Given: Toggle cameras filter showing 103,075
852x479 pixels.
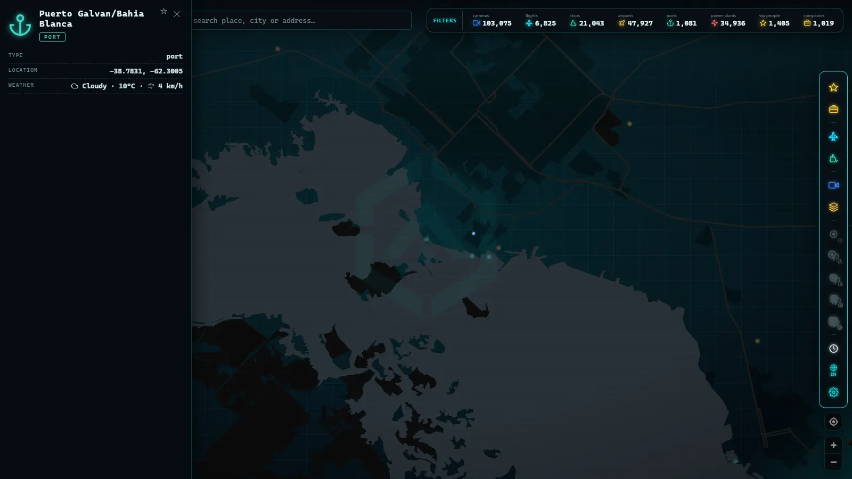Looking at the screenshot, I should coord(492,20).
